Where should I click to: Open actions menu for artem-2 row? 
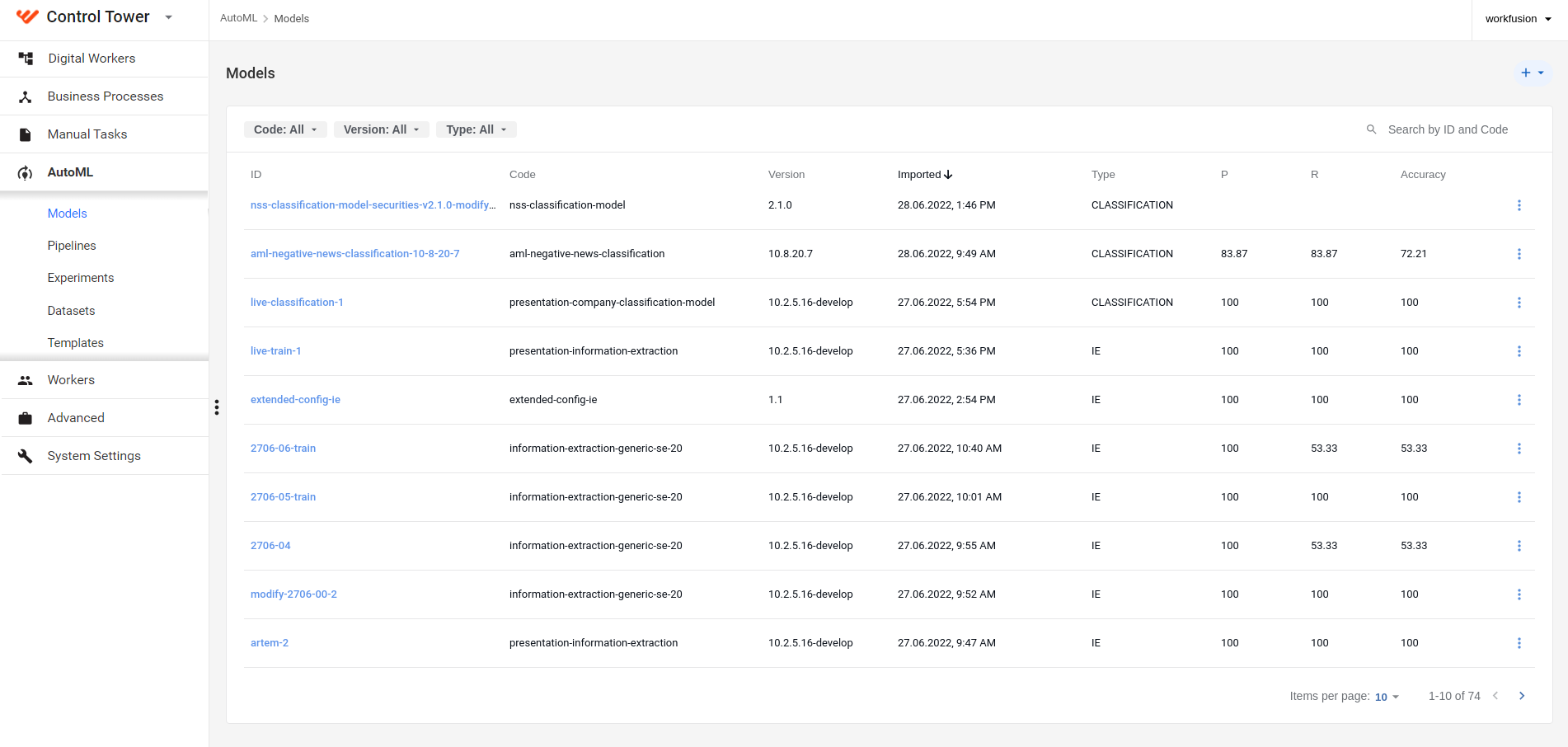[x=1519, y=643]
